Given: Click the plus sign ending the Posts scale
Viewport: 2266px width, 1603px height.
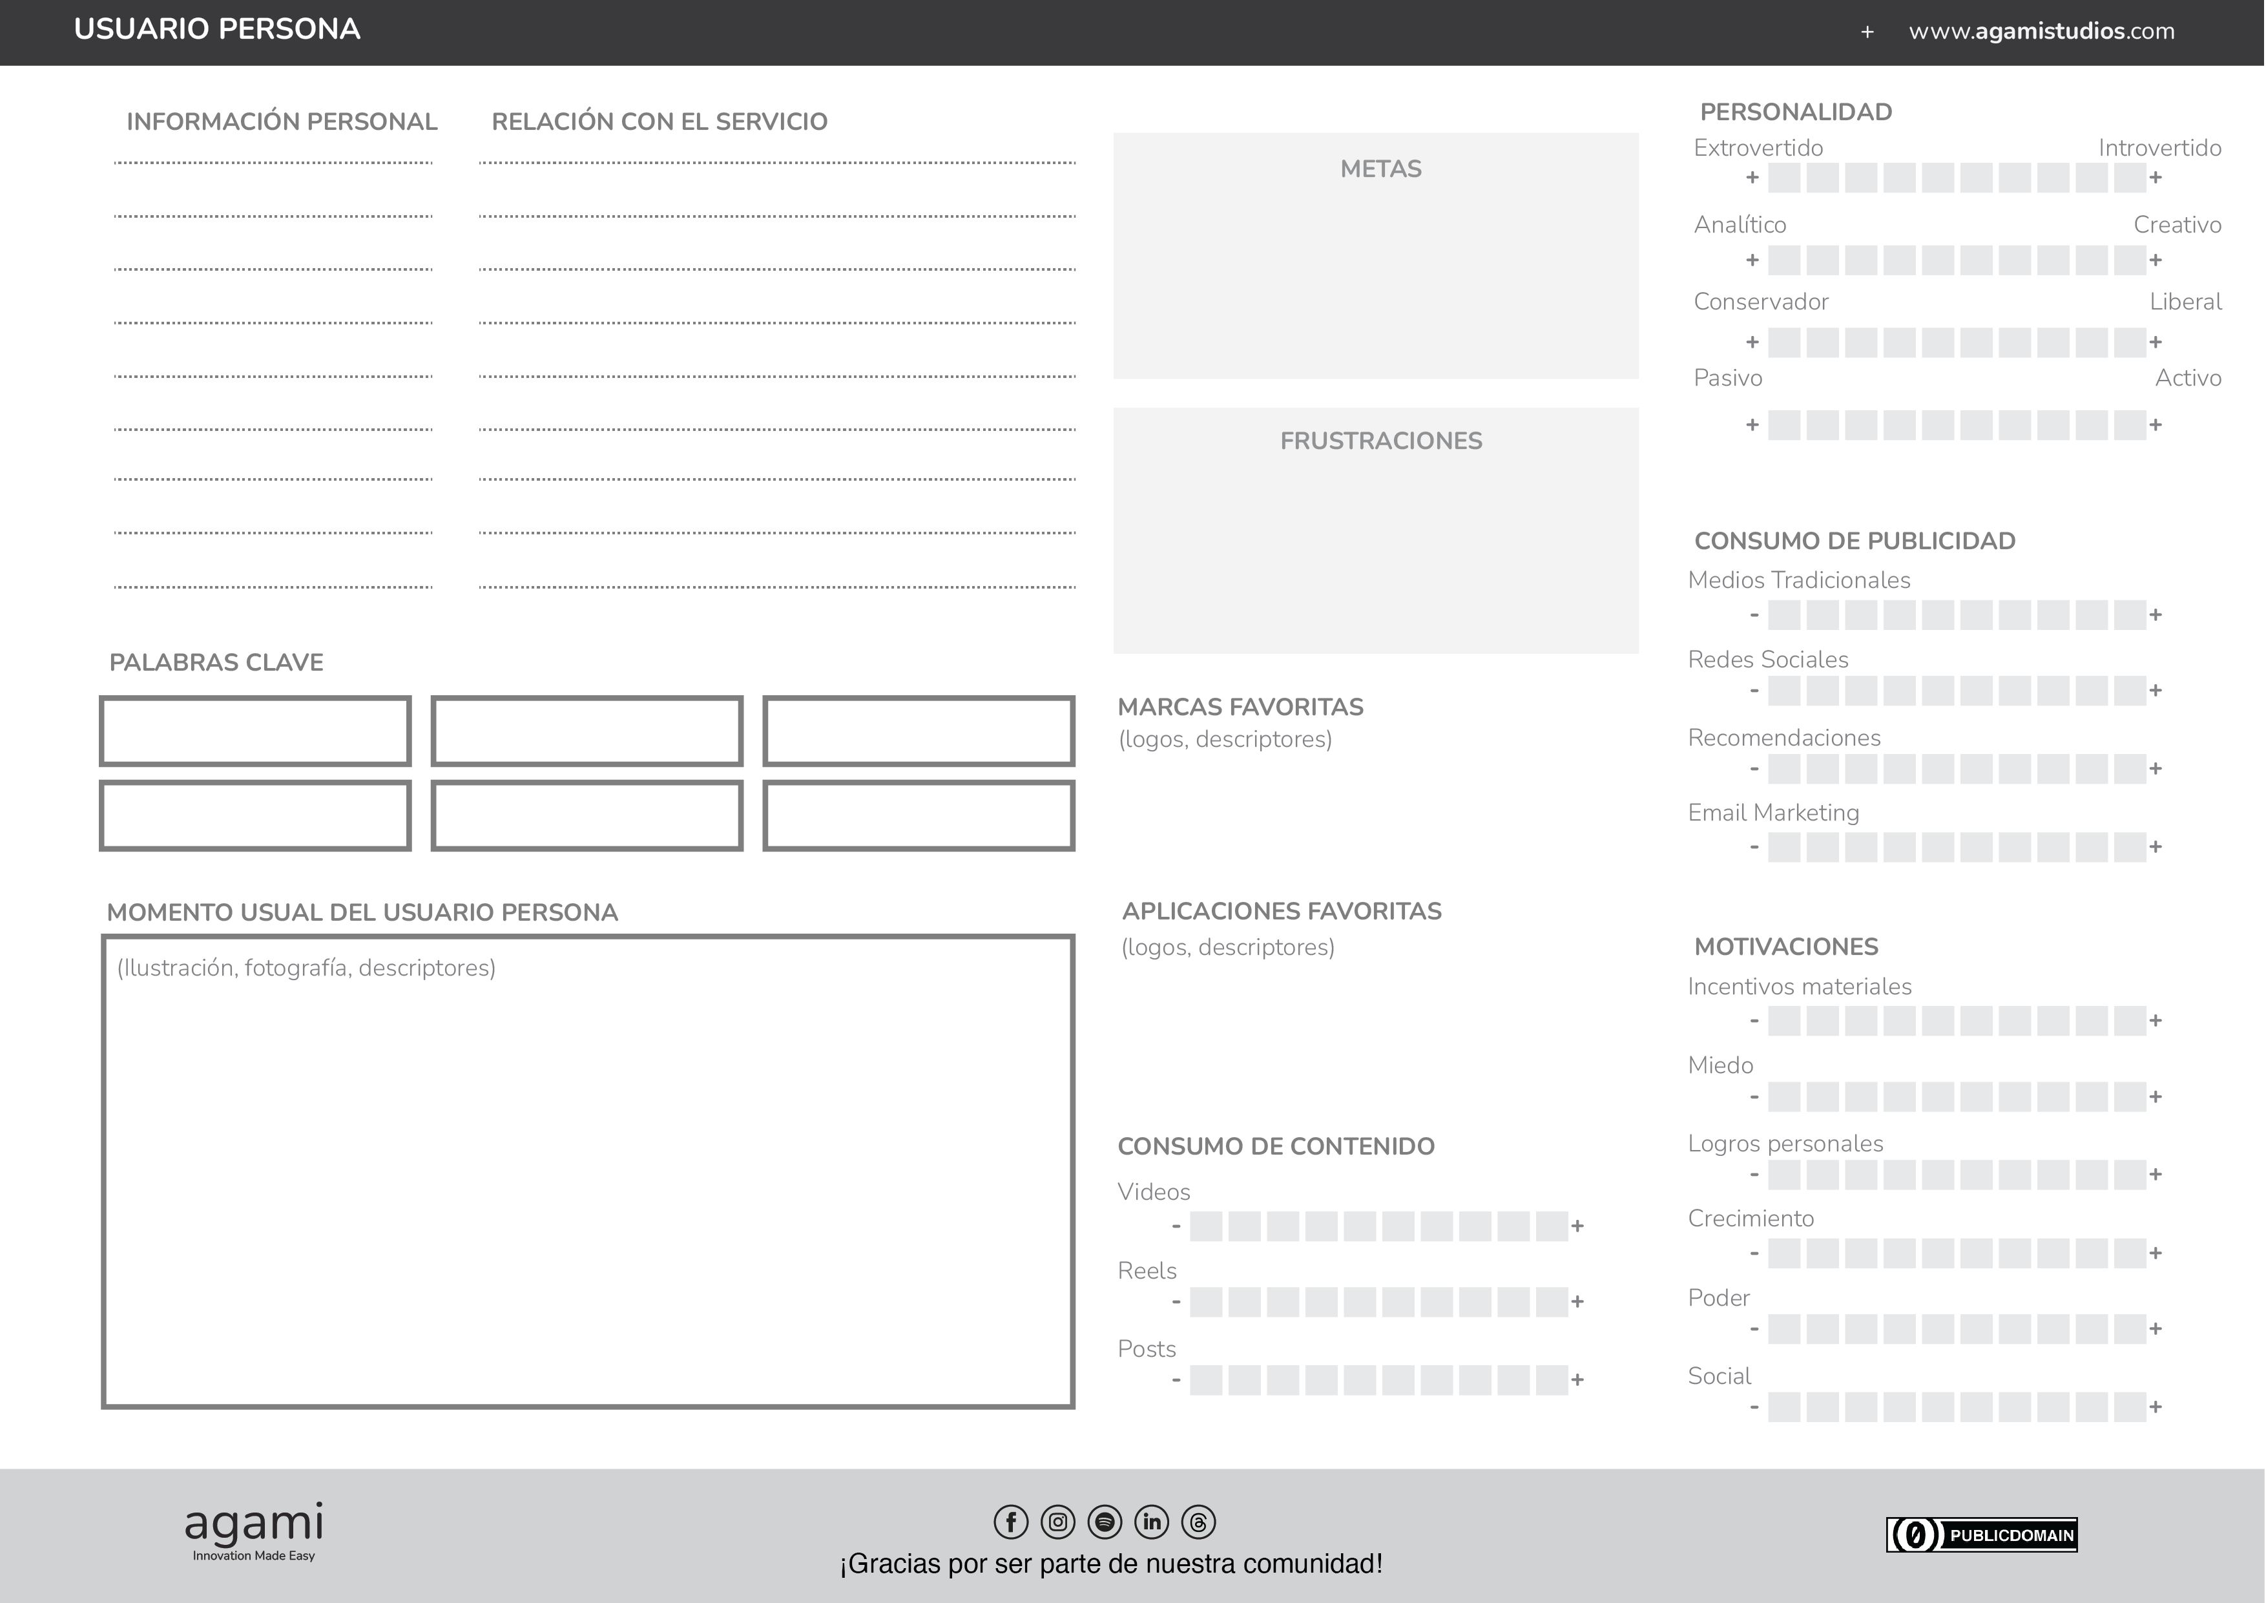Looking at the screenshot, I should (x=1577, y=1380).
